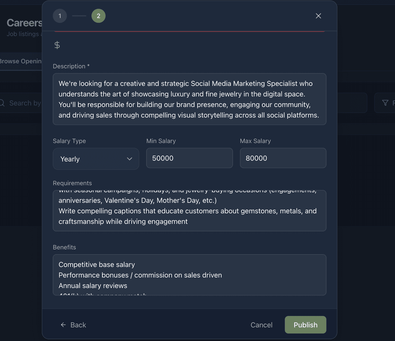Open the Salary Type dropdown
Screen dimensions: 395x341
[96, 159]
